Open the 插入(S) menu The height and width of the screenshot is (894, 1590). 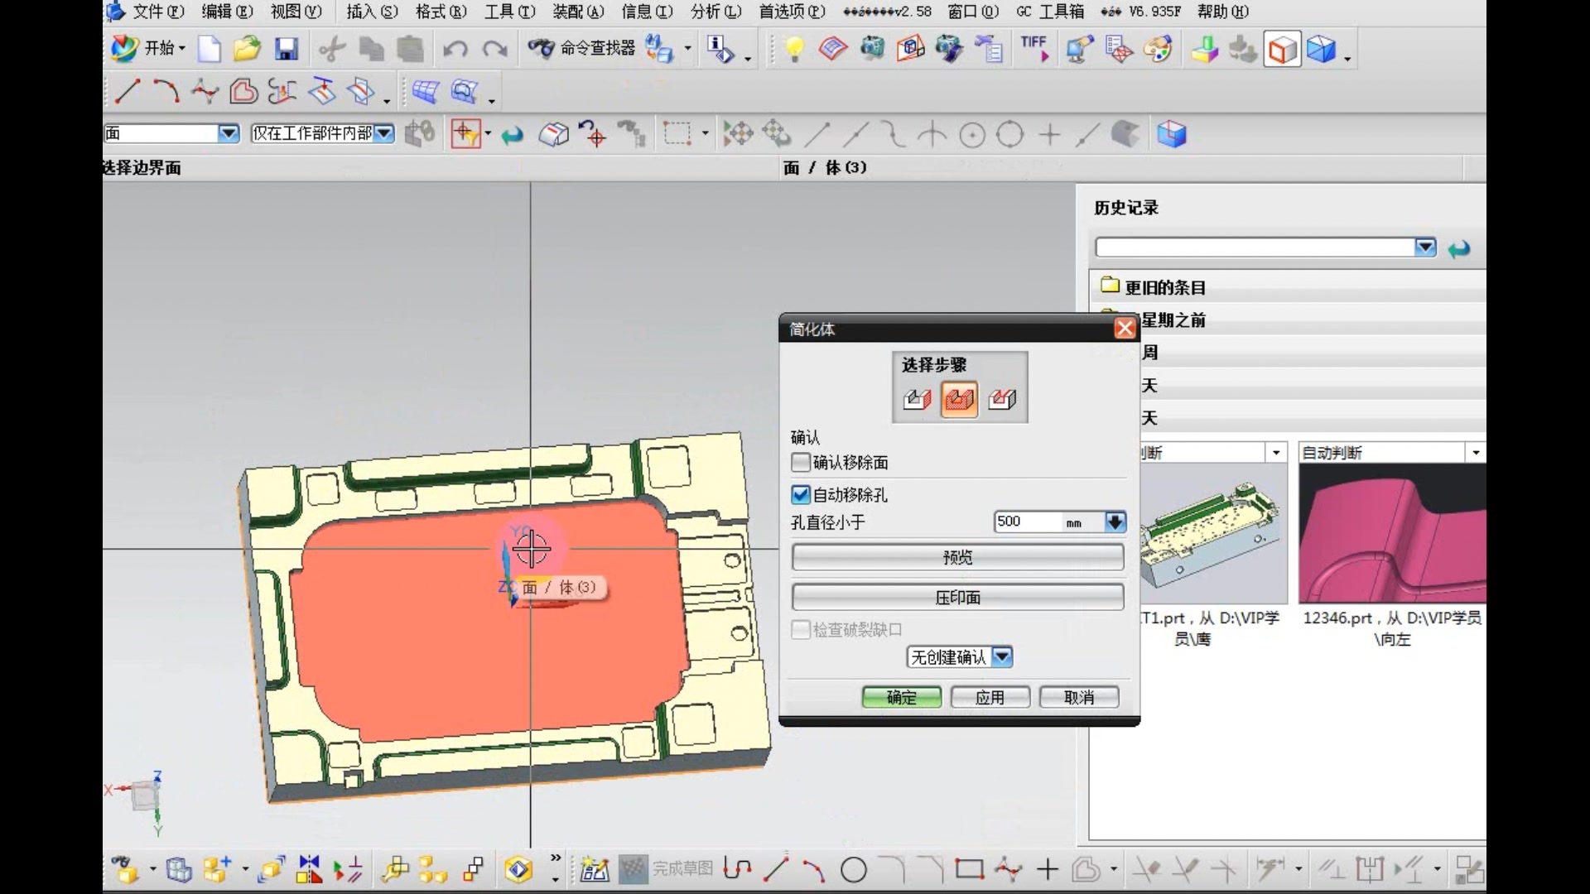coord(372,12)
